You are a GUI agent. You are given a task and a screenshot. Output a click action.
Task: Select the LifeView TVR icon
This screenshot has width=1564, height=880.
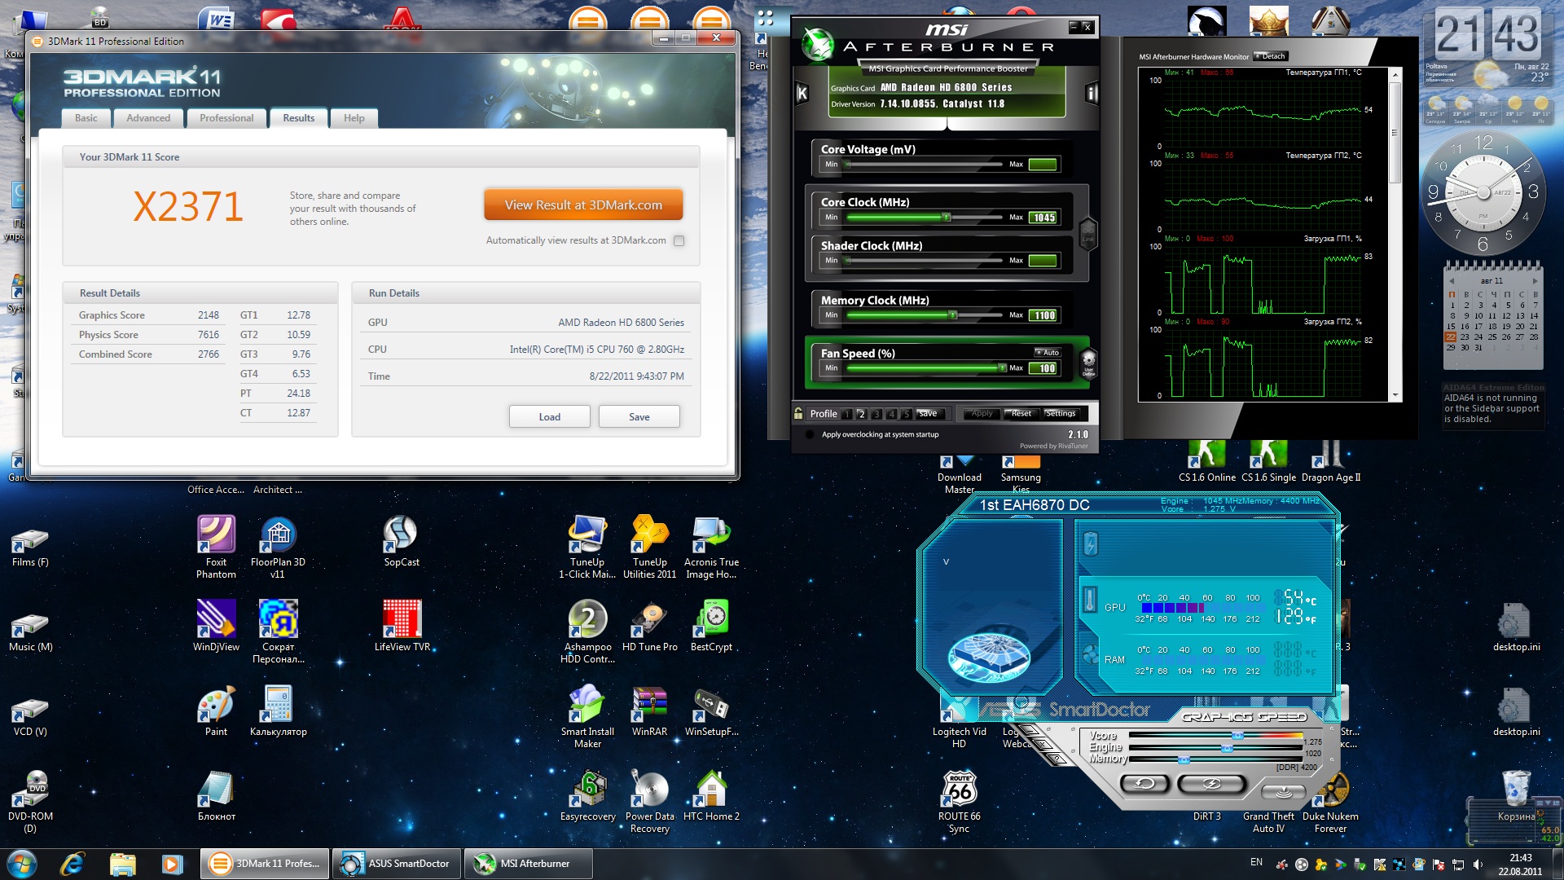[x=402, y=626]
